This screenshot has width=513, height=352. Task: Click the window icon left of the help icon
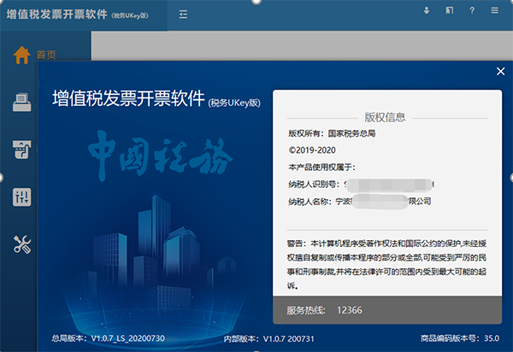450,11
